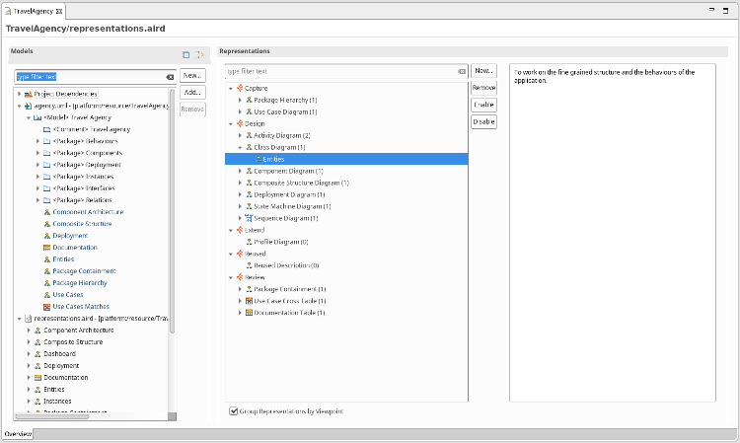Click the Use Case Cross Table icon
This screenshot has width=740, height=443.
(x=250, y=301)
